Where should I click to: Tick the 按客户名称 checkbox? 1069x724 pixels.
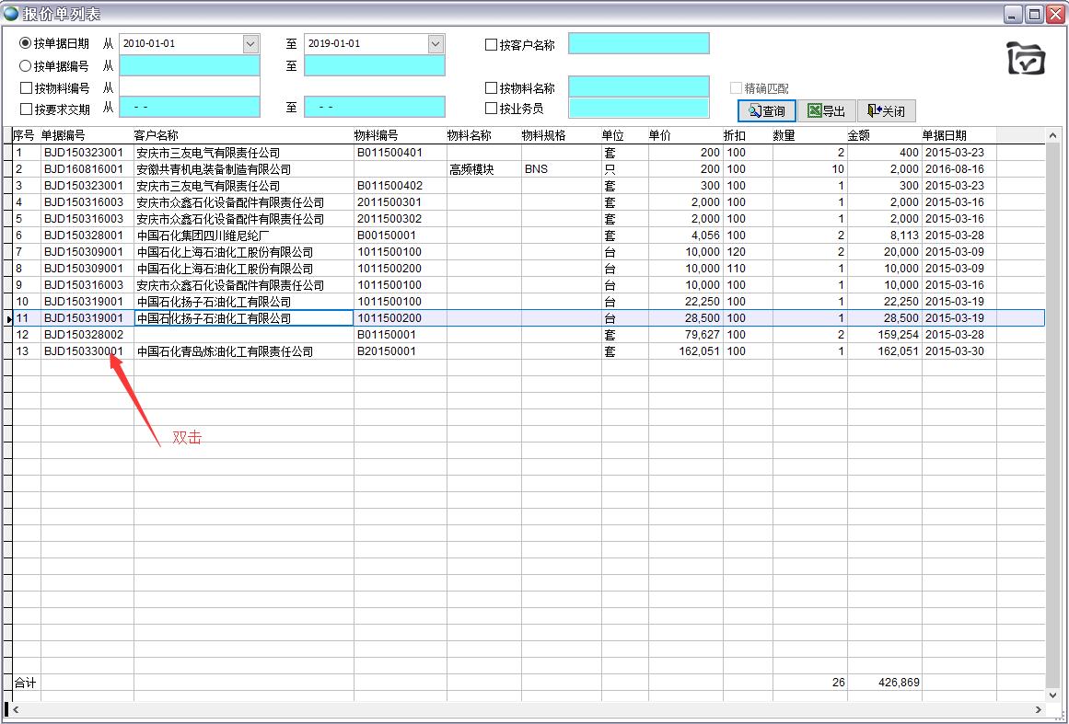click(x=491, y=45)
